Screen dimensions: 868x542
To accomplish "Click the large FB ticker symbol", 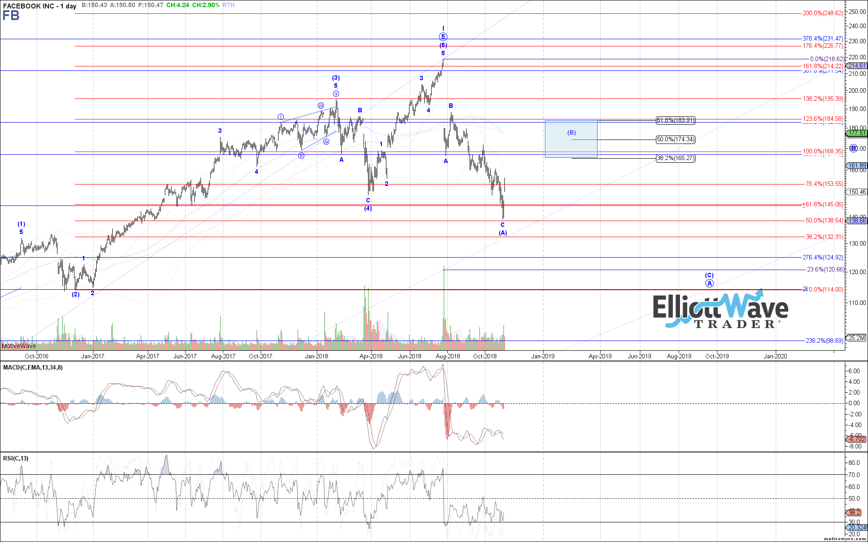I will tap(11, 16).
